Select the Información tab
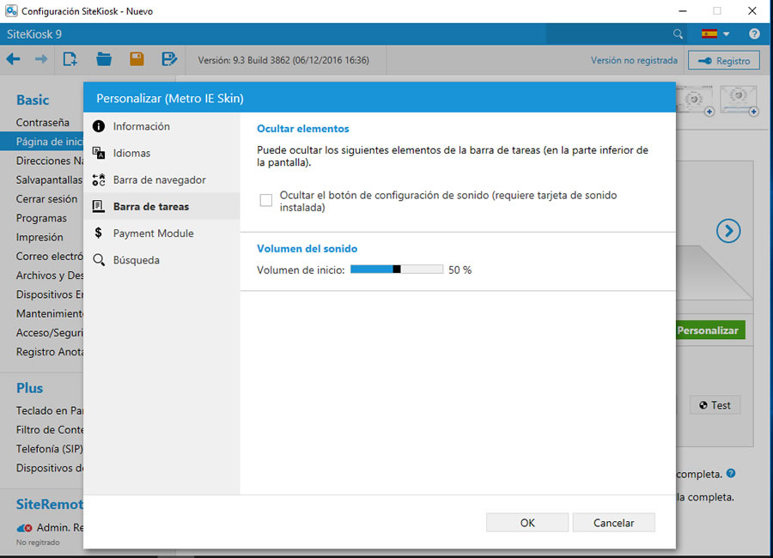 (141, 126)
